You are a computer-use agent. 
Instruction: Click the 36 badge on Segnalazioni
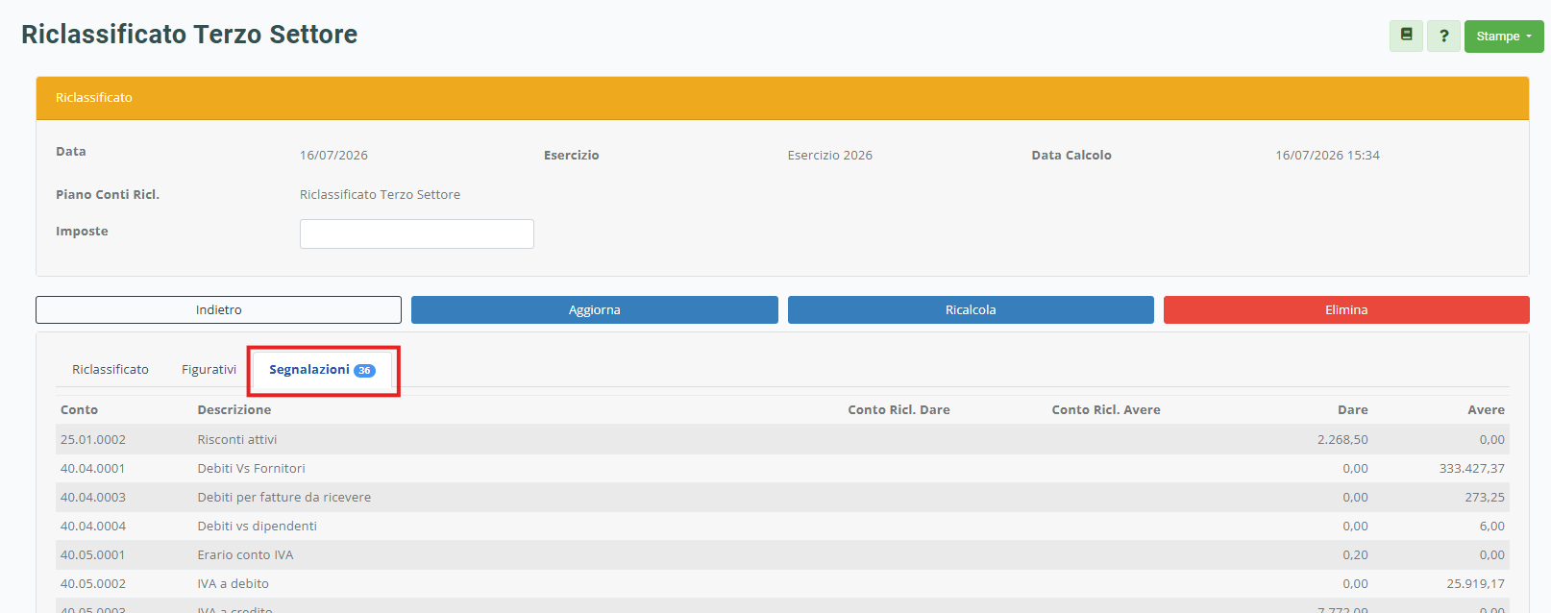[x=364, y=371]
